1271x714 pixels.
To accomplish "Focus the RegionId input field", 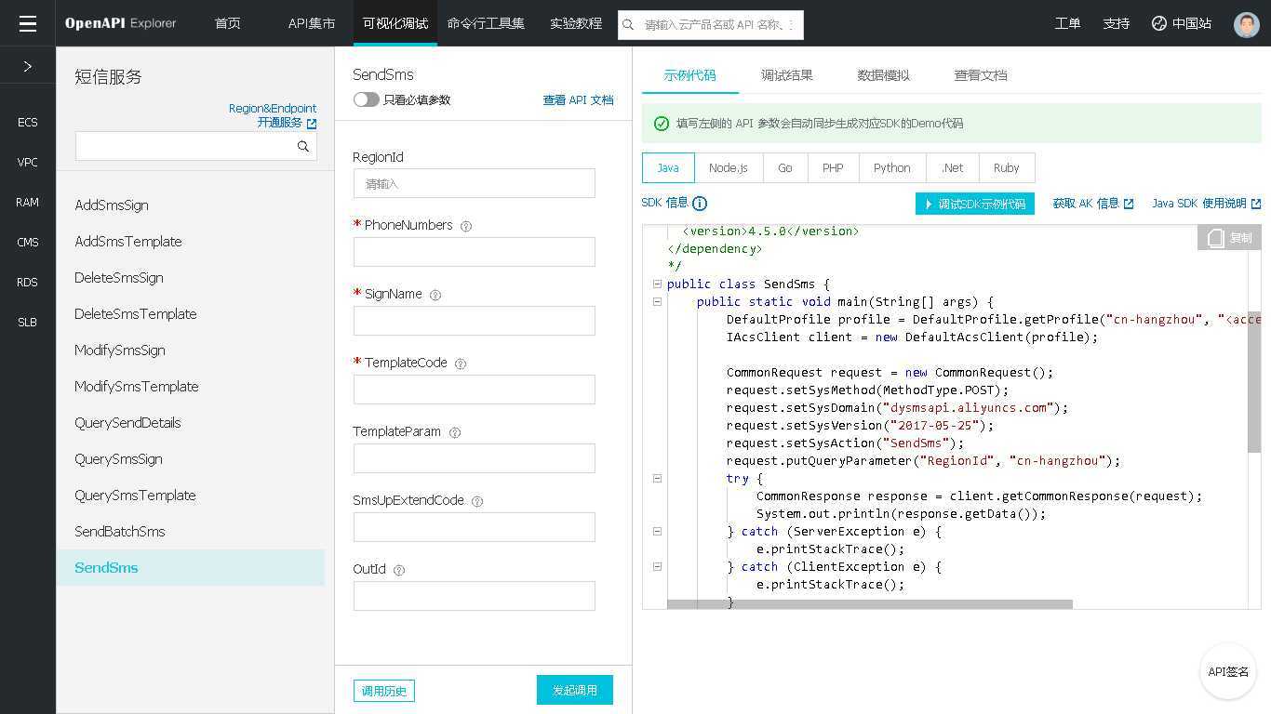I will [475, 183].
